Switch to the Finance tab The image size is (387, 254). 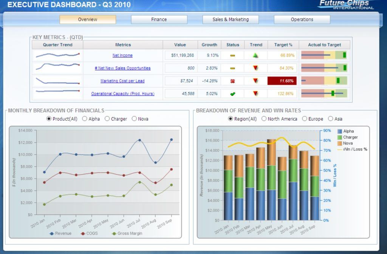coord(159,19)
